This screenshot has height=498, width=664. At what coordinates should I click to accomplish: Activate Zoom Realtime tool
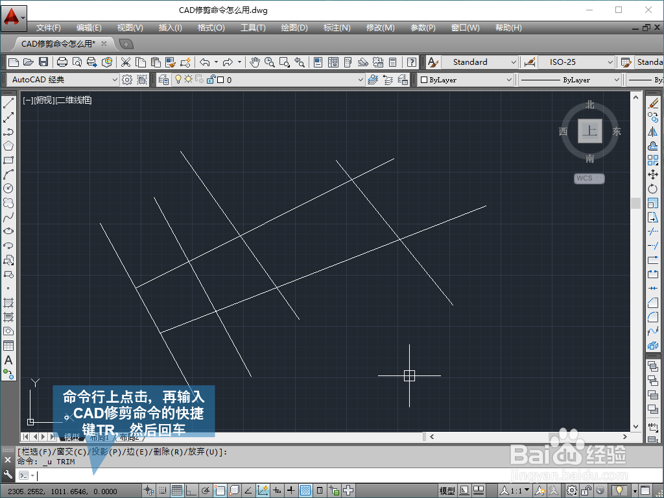click(269, 62)
